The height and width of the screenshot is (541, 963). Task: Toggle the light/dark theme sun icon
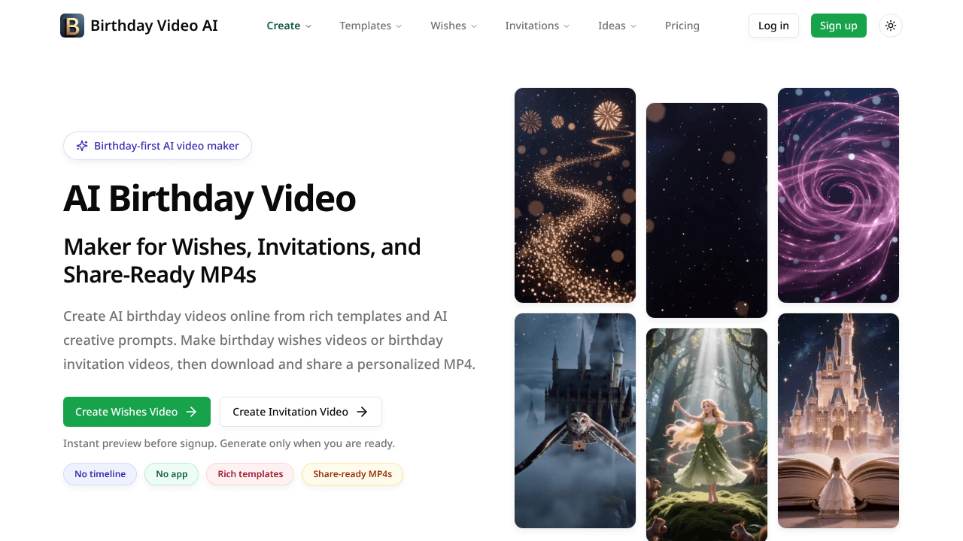pyautogui.click(x=891, y=26)
